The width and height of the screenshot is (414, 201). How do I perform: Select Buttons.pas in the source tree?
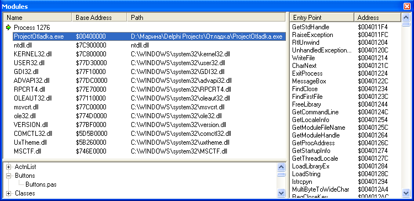click(41, 184)
